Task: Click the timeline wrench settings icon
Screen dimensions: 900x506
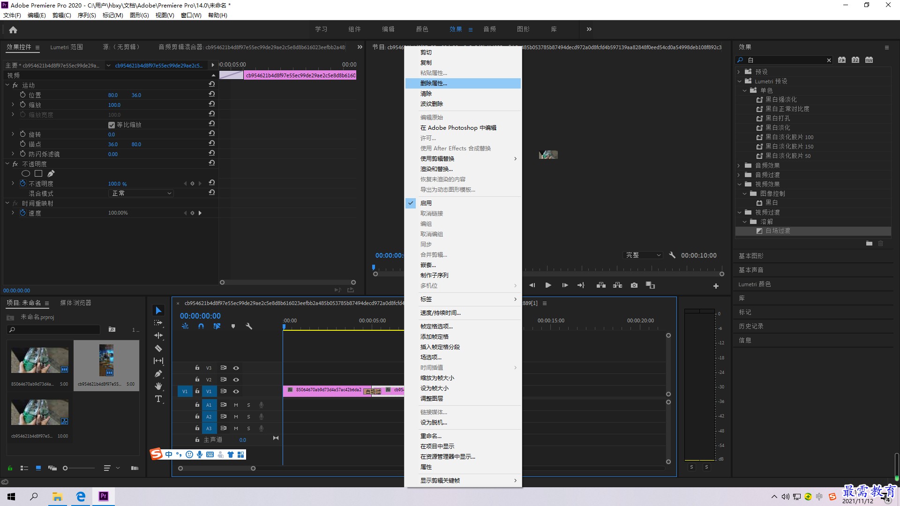Action: [x=249, y=326]
